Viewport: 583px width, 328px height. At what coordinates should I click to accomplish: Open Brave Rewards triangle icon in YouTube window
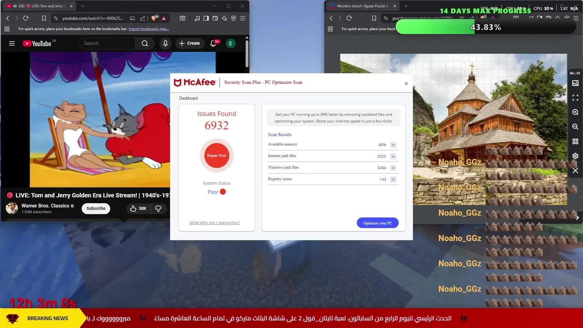(x=164, y=18)
